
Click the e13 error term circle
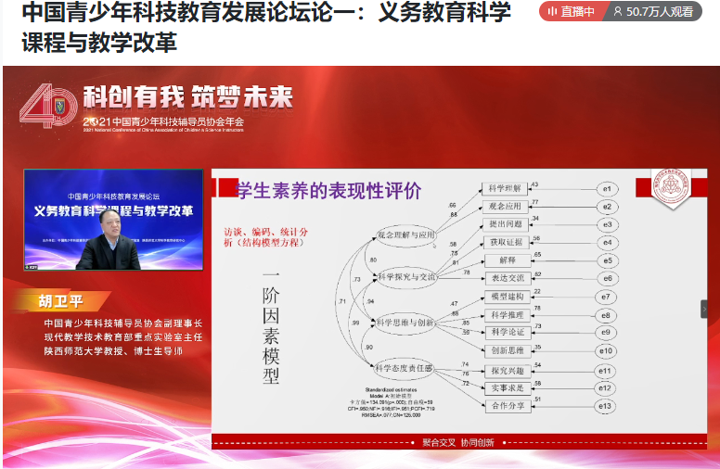[605, 406]
